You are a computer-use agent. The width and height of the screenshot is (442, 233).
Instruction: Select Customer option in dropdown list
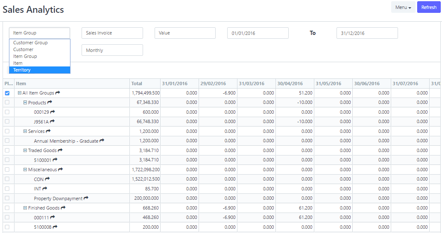[39, 49]
